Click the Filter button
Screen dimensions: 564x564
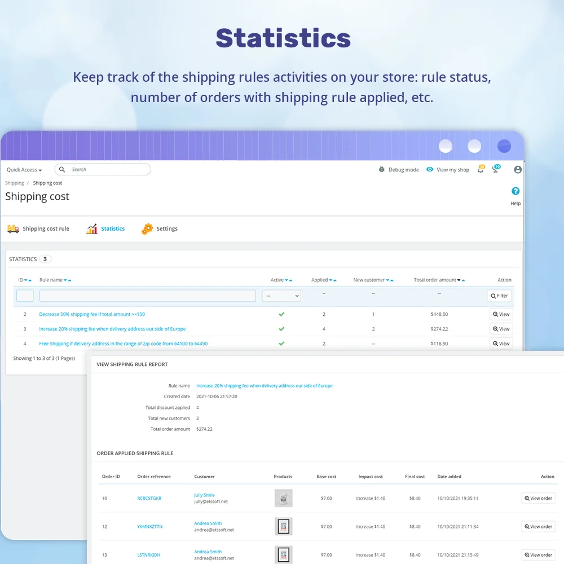(499, 295)
